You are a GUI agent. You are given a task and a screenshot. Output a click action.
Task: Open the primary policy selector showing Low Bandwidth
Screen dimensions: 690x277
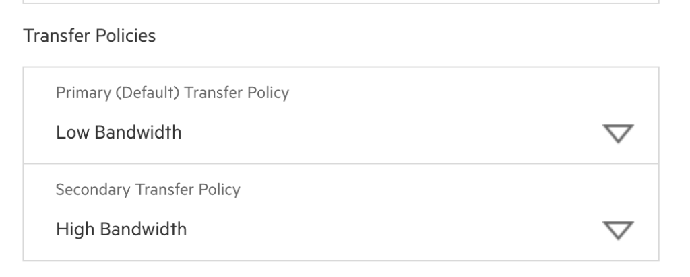point(341,132)
